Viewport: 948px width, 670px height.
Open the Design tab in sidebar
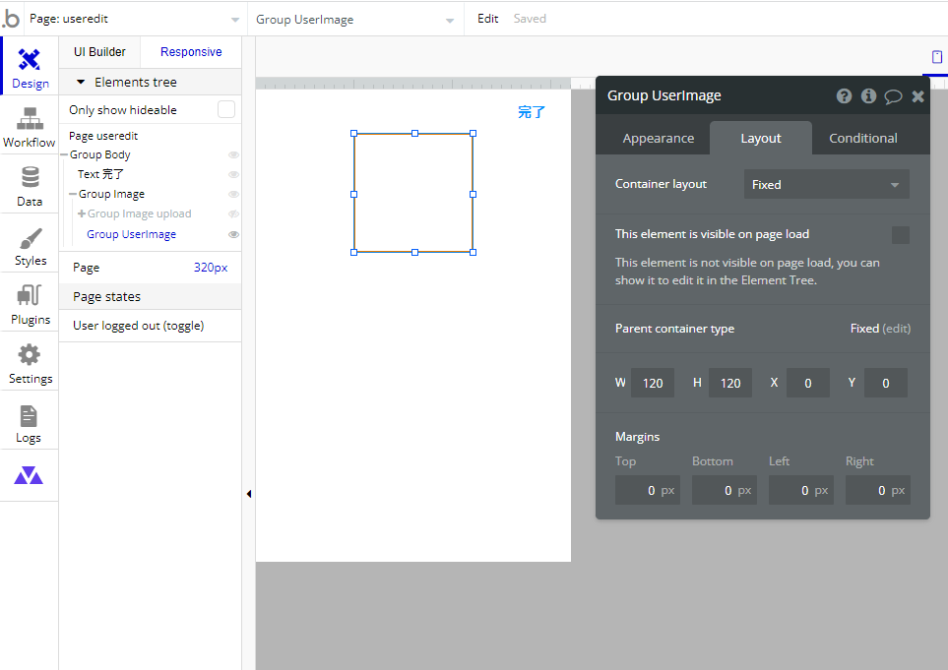30,67
